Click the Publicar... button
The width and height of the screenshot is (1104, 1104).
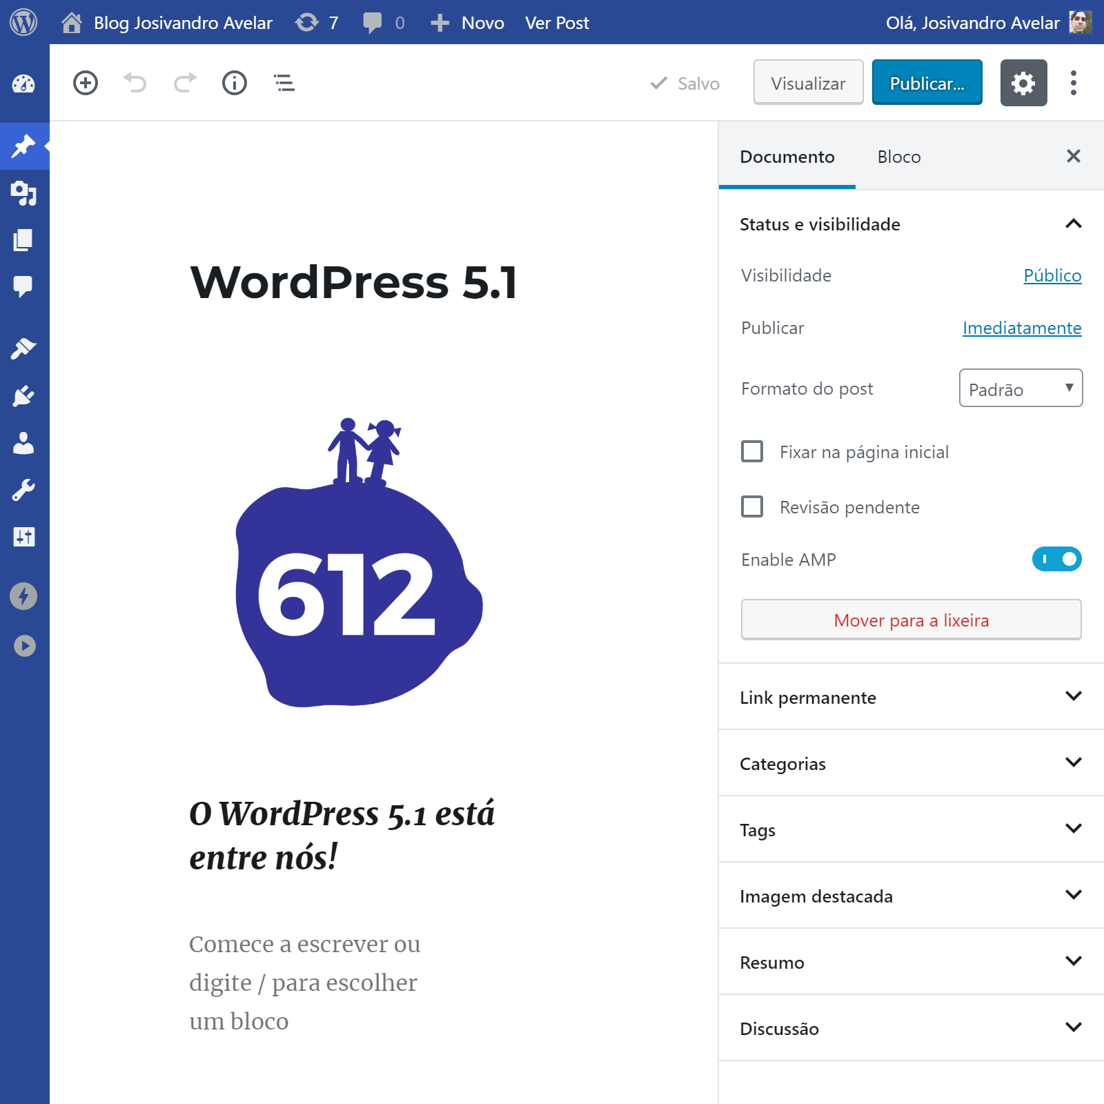coord(927,83)
